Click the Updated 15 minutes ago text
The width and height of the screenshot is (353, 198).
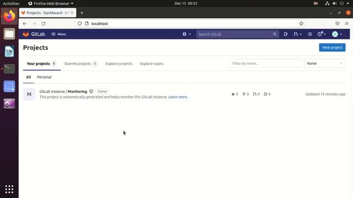click(x=325, y=94)
